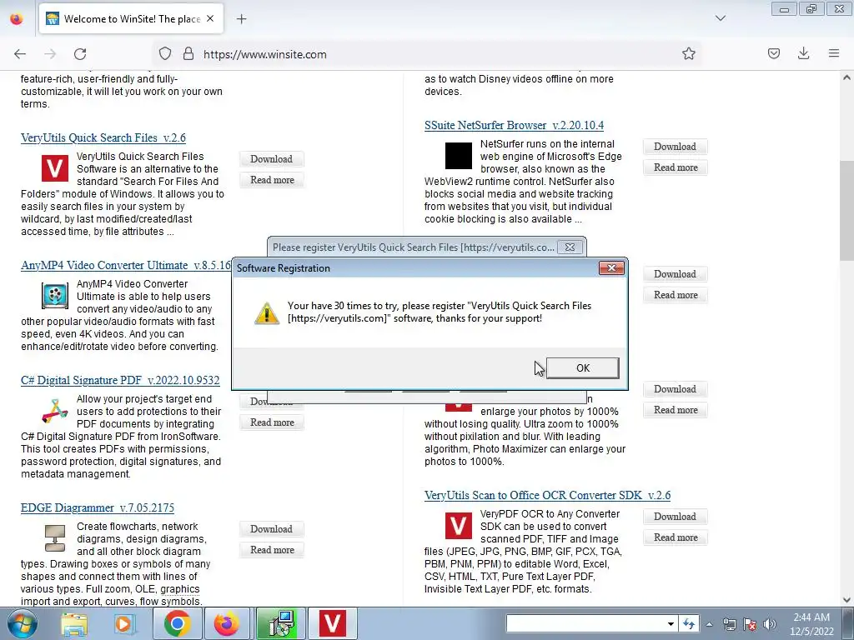The width and height of the screenshot is (854, 640).
Task: Click the taskbar address Go arrows icon
Action: pos(689,623)
